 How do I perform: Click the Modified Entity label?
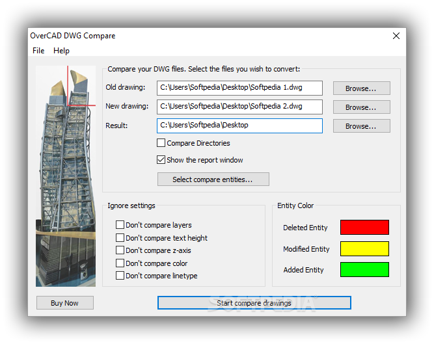pos(306,249)
